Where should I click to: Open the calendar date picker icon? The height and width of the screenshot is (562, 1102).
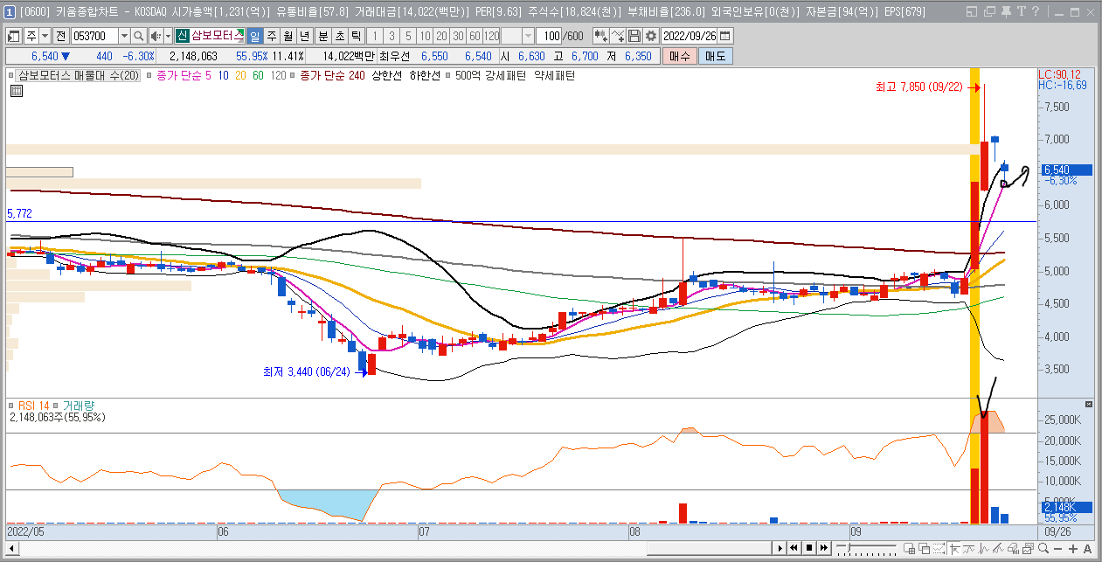pyautogui.click(x=724, y=36)
